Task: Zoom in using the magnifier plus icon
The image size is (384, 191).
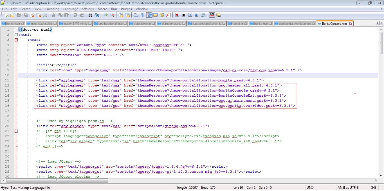Action: (106, 15)
